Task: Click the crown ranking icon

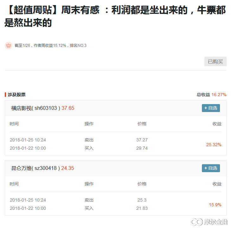Action: click(9, 46)
